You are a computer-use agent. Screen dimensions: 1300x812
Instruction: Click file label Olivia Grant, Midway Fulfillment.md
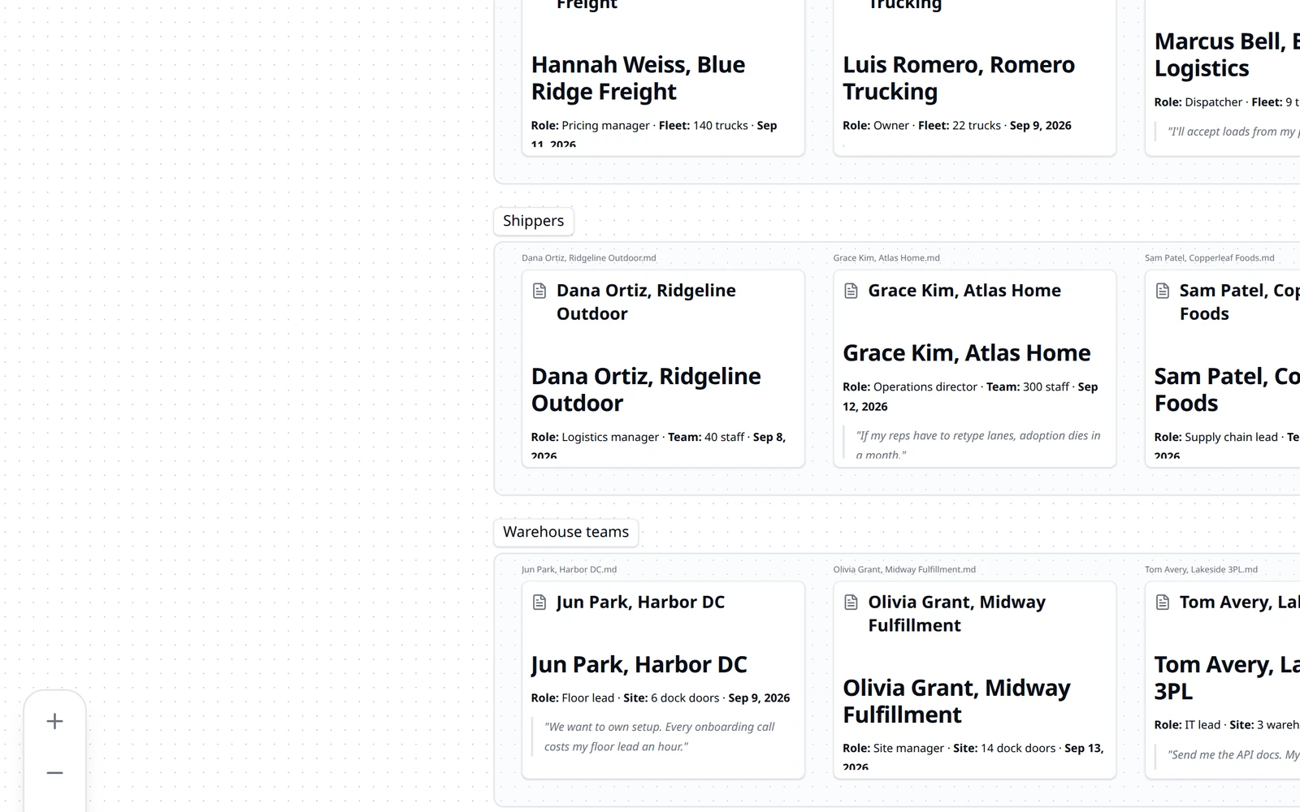pyautogui.click(x=904, y=570)
